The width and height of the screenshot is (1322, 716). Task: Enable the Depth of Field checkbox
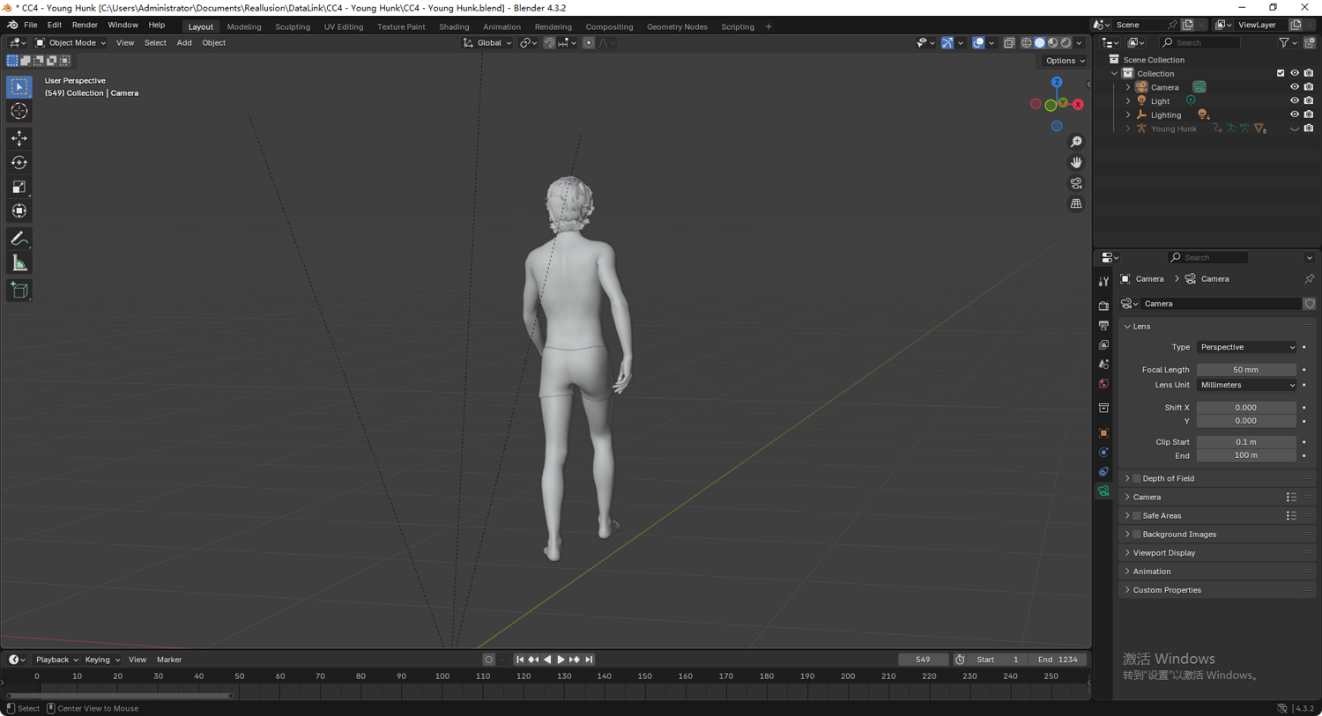tap(1137, 479)
